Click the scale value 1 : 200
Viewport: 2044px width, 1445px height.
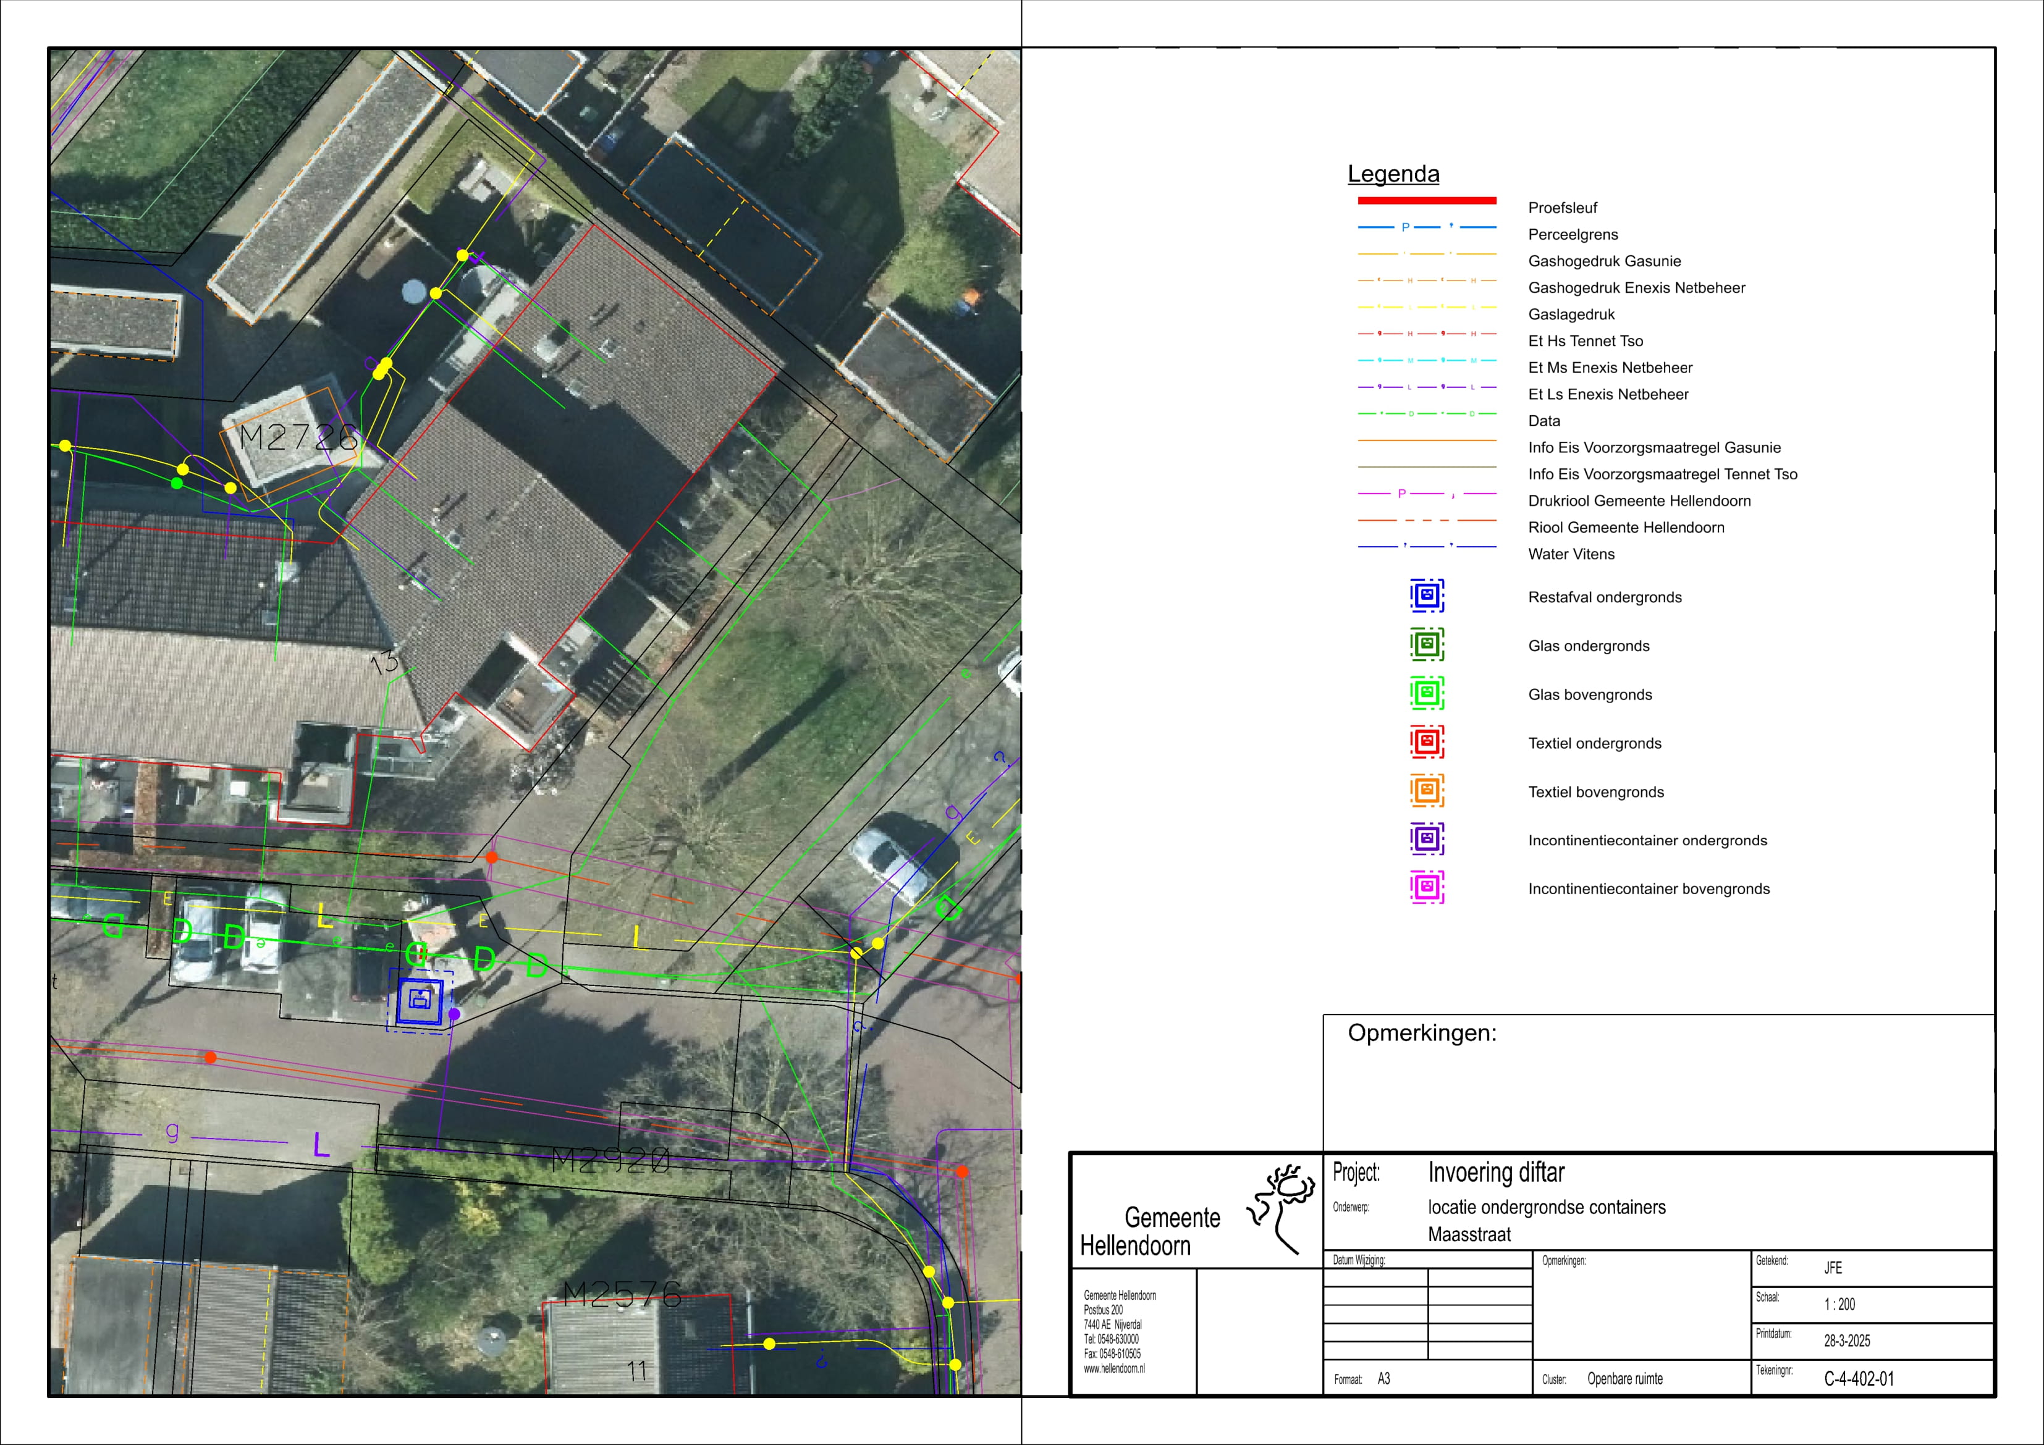pyautogui.click(x=1839, y=1304)
